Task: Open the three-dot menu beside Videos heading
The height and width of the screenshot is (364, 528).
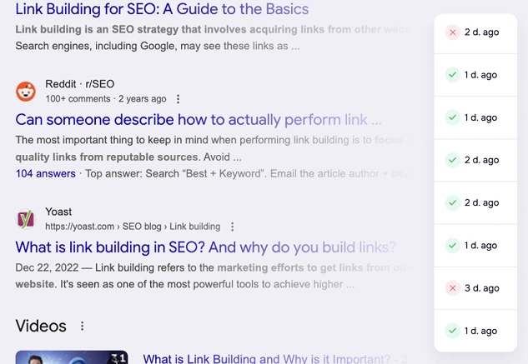Action: pyautogui.click(x=82, y=326)
